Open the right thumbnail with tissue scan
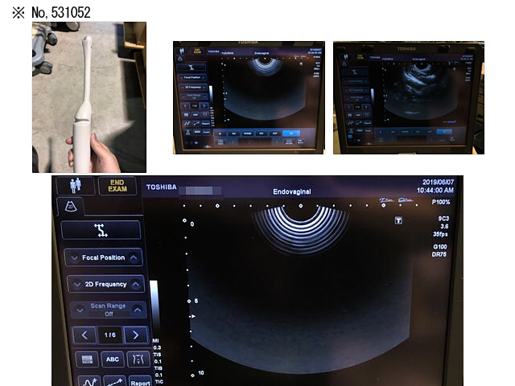This screenshot has width=515, height=386. pyautogui.click(x=409, y=97)
